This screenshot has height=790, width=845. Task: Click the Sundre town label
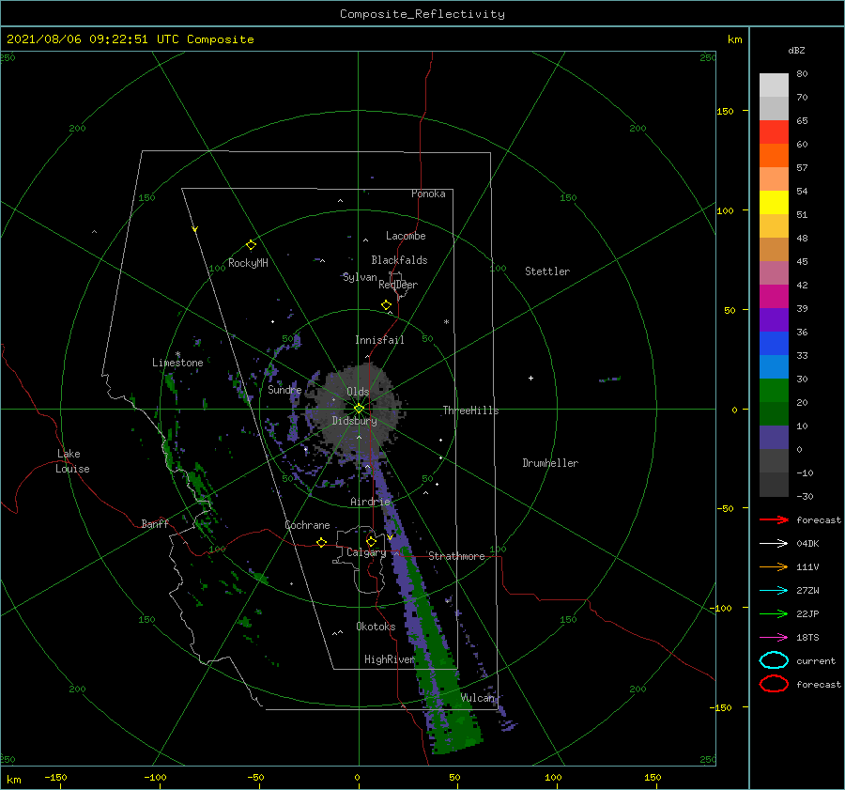click(284, 389)
